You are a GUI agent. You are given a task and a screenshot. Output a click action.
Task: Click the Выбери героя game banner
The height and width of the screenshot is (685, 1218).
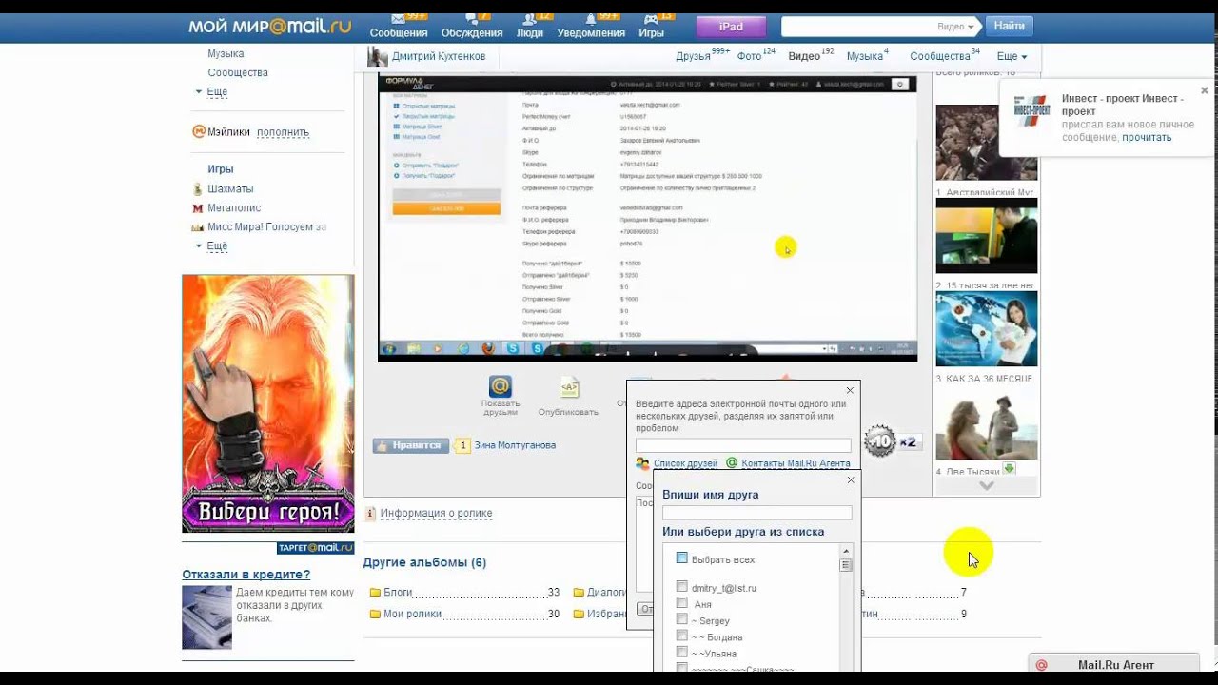(268, 403)
